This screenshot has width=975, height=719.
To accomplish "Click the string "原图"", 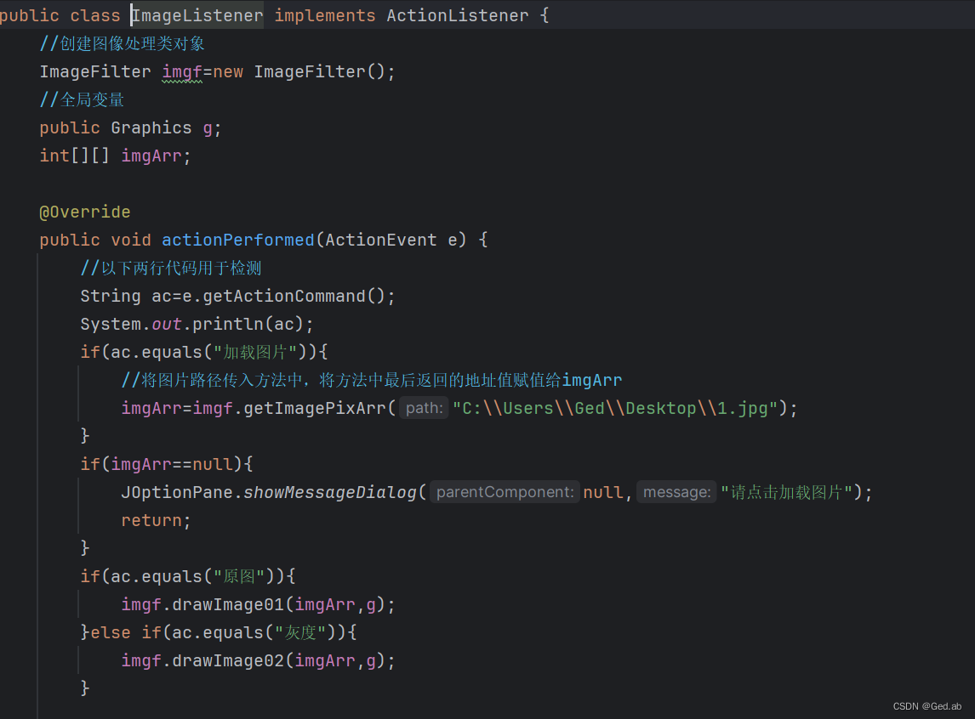I will 239,576.
